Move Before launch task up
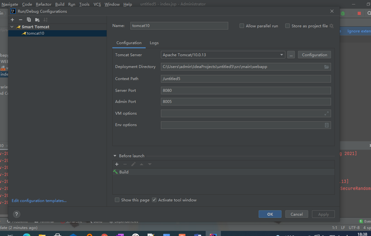This screenshot has width=371, height=236. point(142,164)
